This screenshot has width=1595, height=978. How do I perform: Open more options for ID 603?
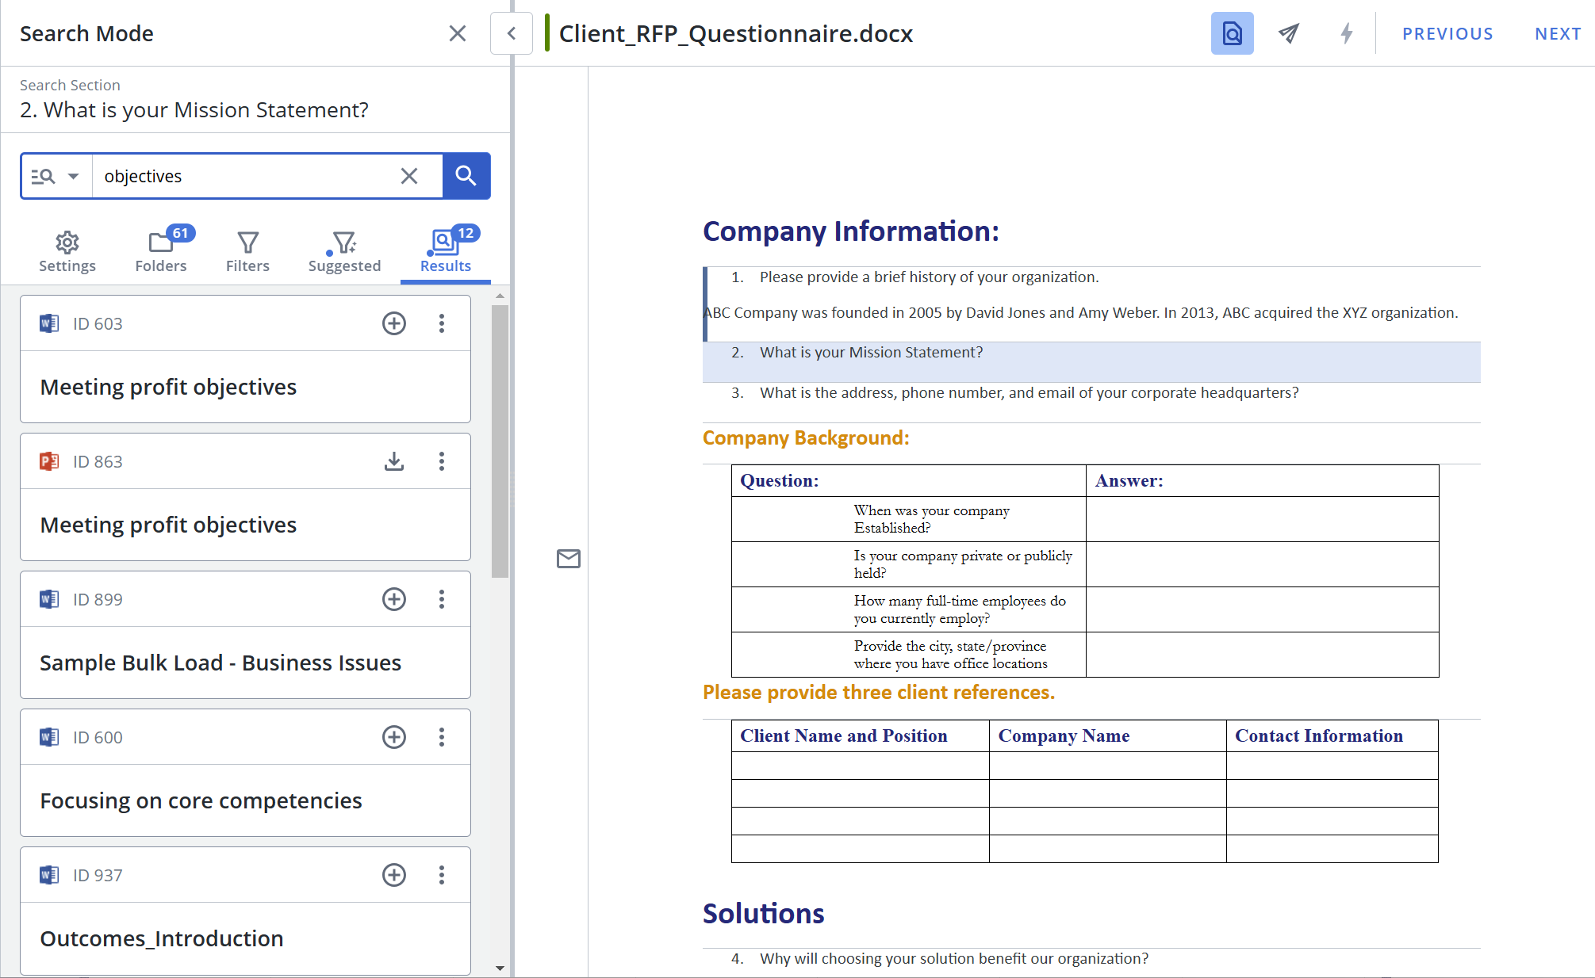click(442, 323)
